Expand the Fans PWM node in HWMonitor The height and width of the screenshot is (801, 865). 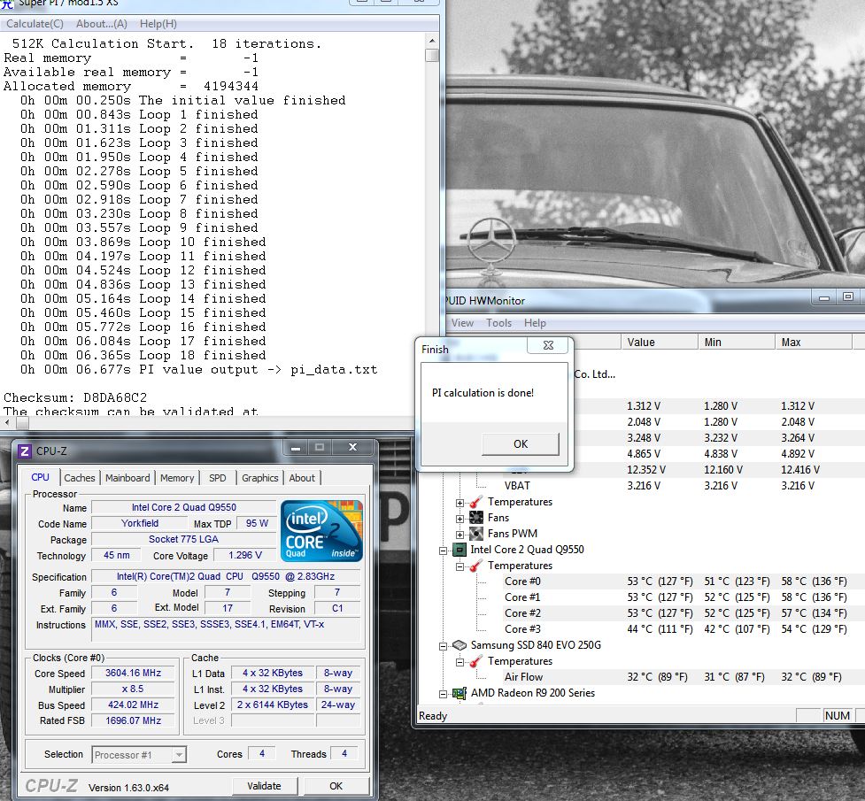click(x=460, y=535)
